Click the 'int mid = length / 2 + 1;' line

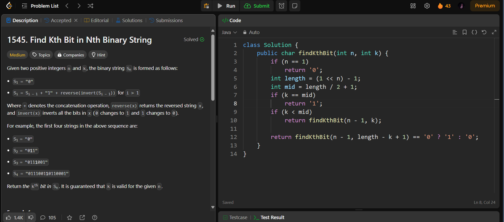pyautogui.click(x=314, y=87)
